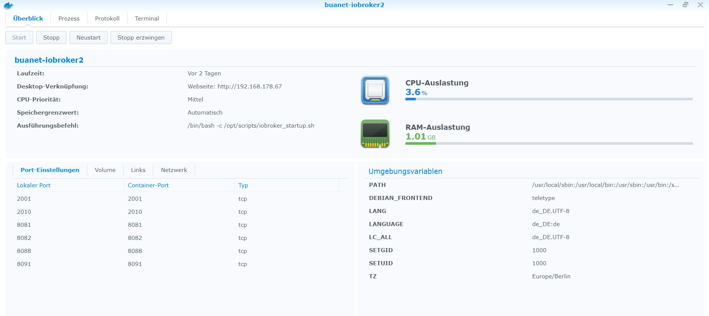The image size is (709, 316).
Task: Open the Terminal tab
Action: [147, 18]
